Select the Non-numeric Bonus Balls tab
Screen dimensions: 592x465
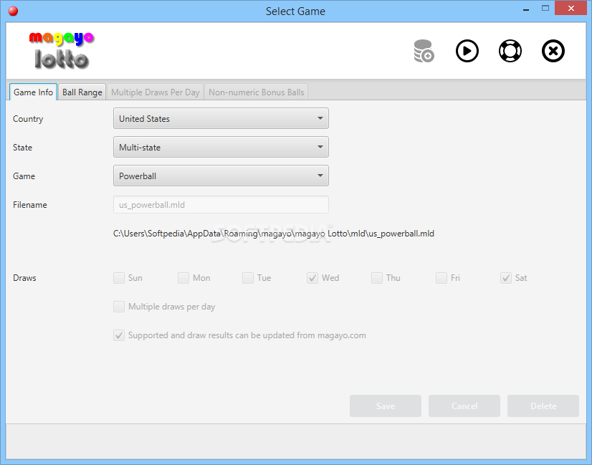[x=257, y=92]
